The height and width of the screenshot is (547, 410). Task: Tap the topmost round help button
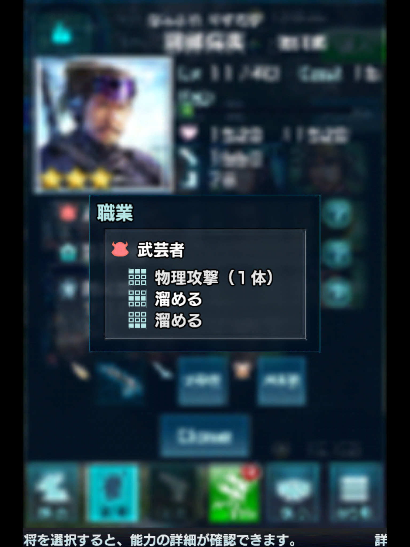(x=337, y=214)
